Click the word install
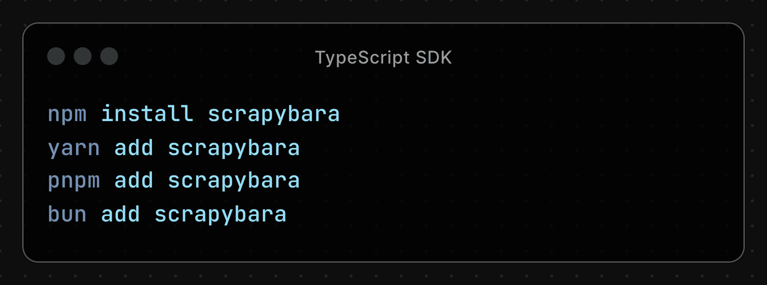 (x=147, y=113)
